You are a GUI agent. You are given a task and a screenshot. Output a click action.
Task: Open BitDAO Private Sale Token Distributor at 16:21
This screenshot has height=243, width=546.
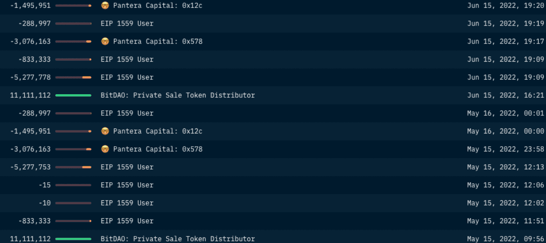click(x=177, y=95)
